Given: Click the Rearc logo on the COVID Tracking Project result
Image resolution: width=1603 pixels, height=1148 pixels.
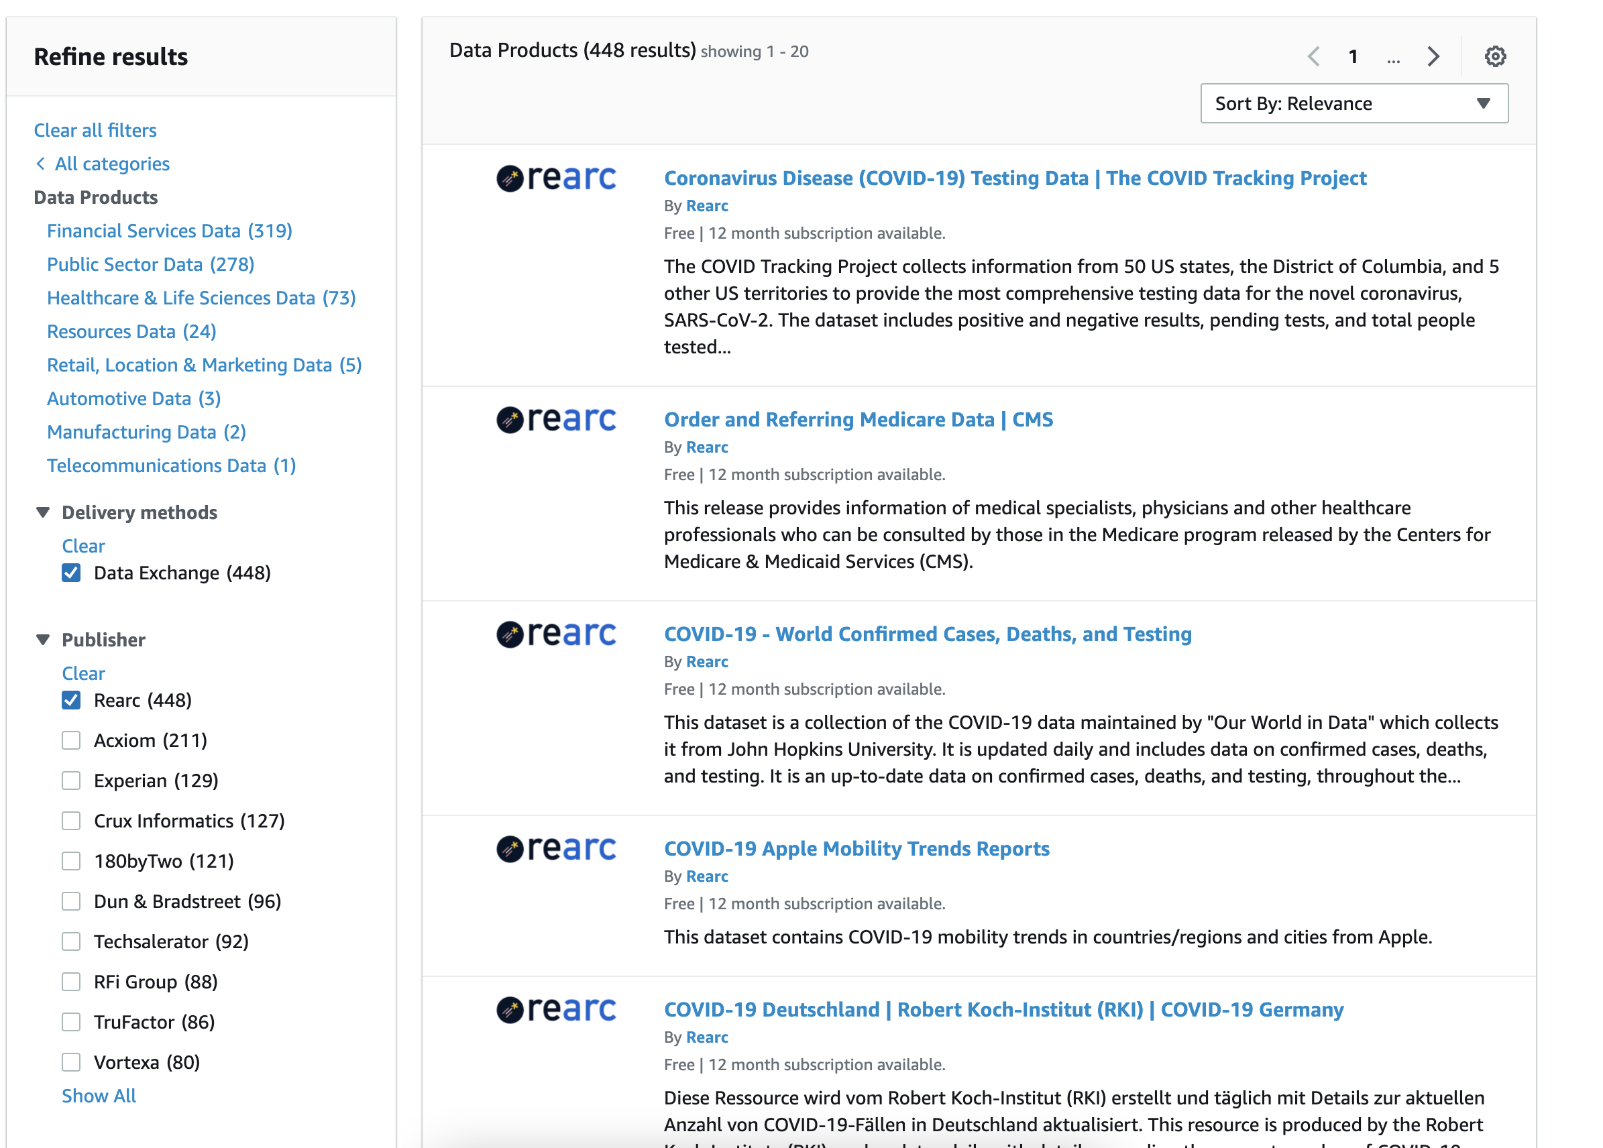Looking at the screenshot, I should pos(557,179).
